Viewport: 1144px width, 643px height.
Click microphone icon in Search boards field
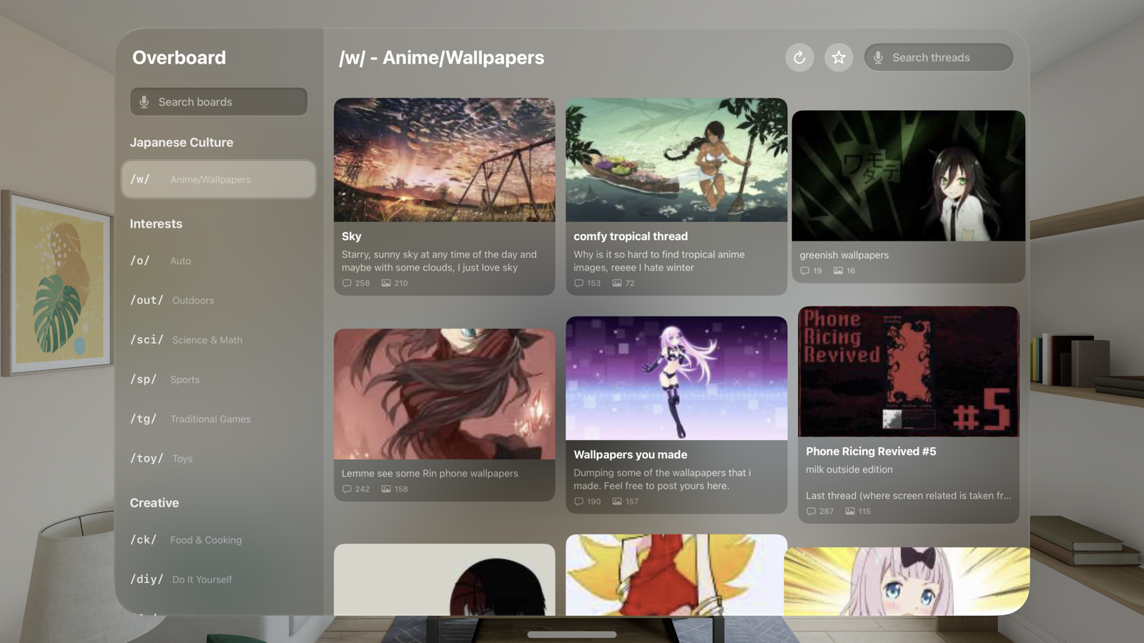coord(144,102)
